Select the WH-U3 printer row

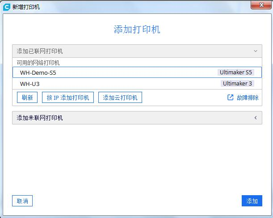(x=137, y=84)
